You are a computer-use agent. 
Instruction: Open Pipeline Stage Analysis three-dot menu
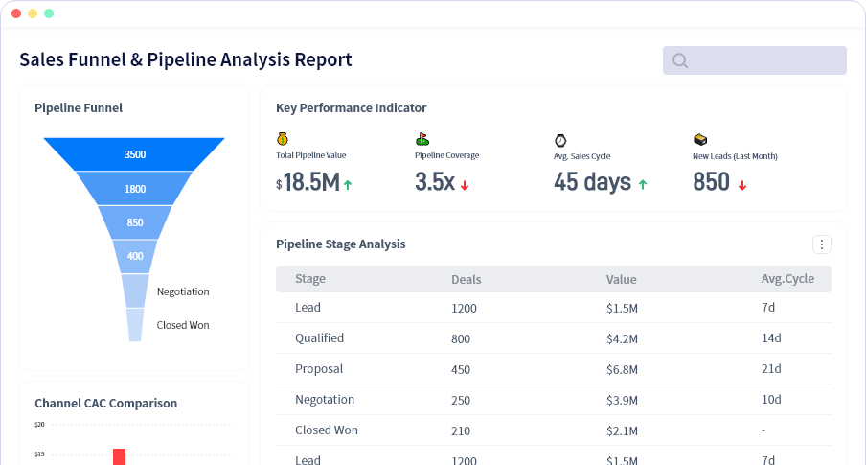coord(821,244)
